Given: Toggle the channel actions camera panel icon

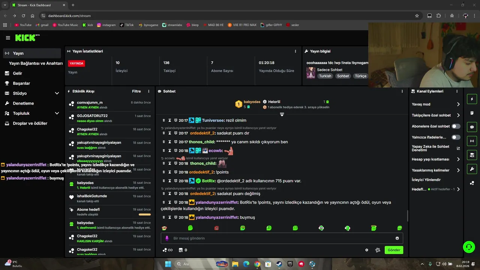Looking at the screenshot, I should 472,155.
